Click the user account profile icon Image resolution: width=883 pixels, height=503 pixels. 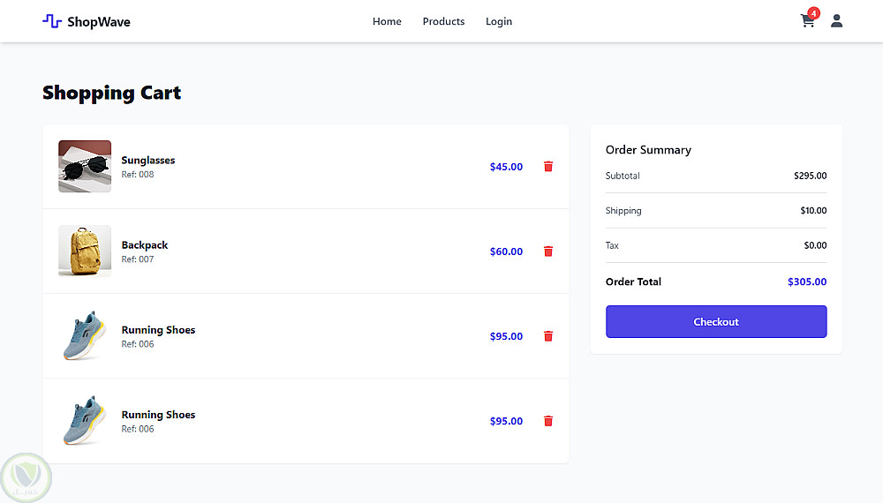pyautogui.click(x=836, y=21)
